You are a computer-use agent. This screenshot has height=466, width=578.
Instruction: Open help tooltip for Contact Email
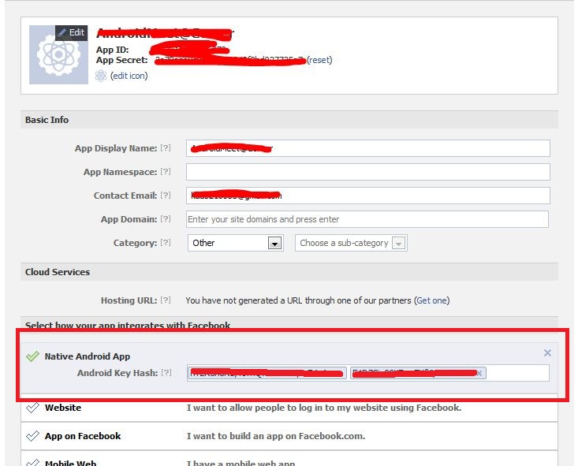(x=166, y=195)
